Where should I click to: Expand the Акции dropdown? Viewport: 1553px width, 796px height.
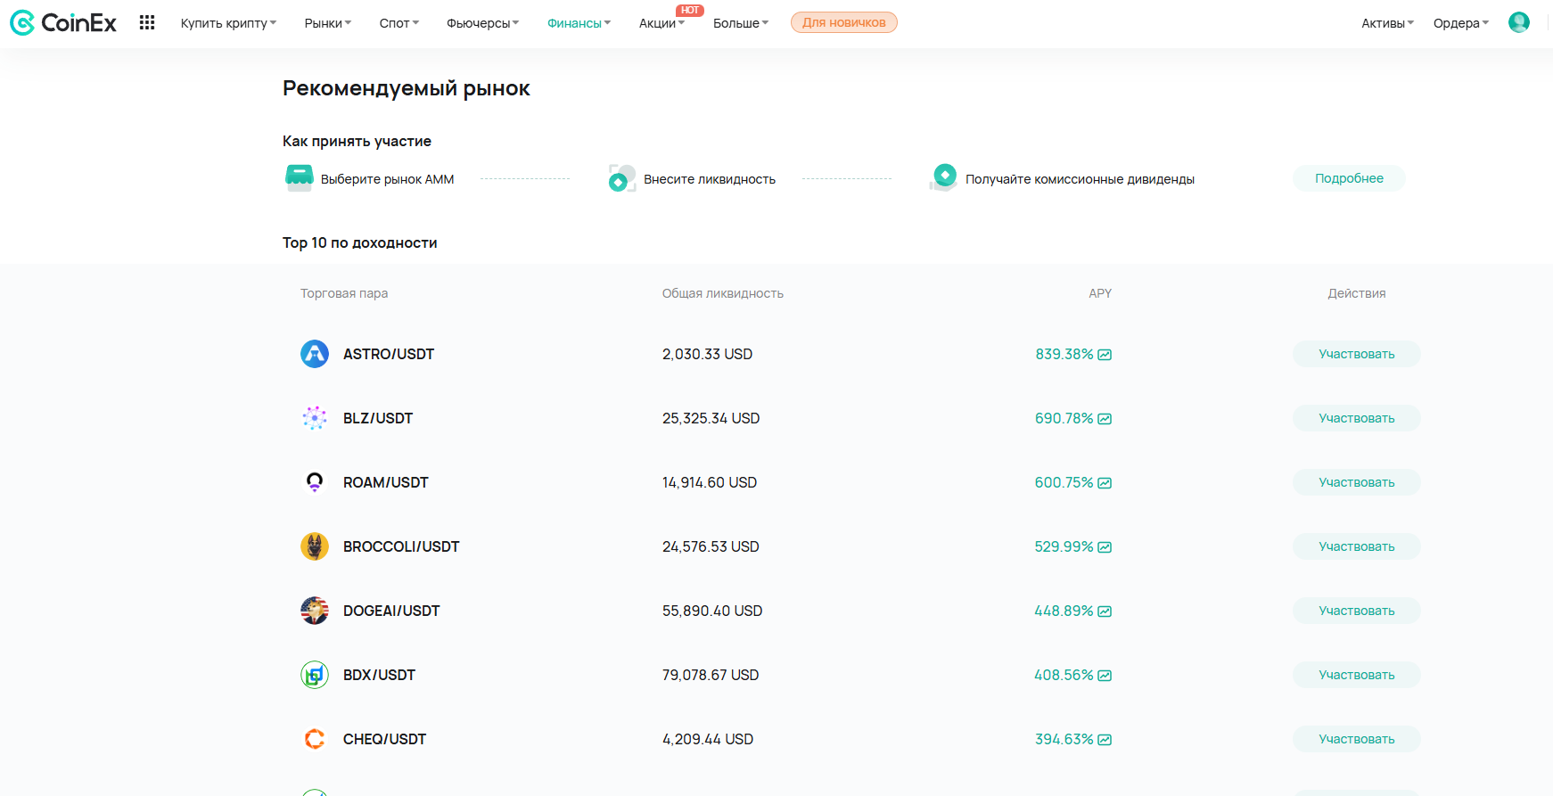pos(661,23)
